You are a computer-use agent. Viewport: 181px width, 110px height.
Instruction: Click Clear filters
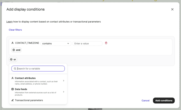point(15,30)
